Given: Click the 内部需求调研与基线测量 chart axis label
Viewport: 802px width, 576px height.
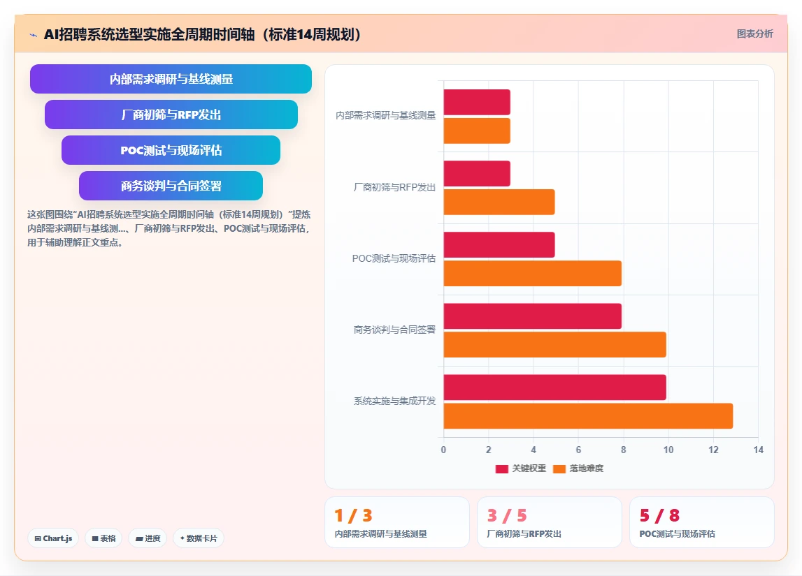Looking at the screenshot, I should click(x=385, y=116).
